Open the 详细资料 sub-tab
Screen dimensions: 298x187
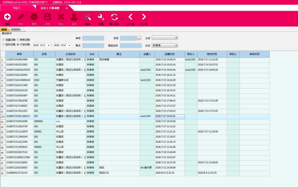(16, 30)
